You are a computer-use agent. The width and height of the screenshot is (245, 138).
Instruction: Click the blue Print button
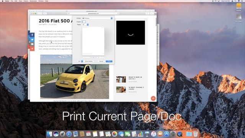[109, 61]
